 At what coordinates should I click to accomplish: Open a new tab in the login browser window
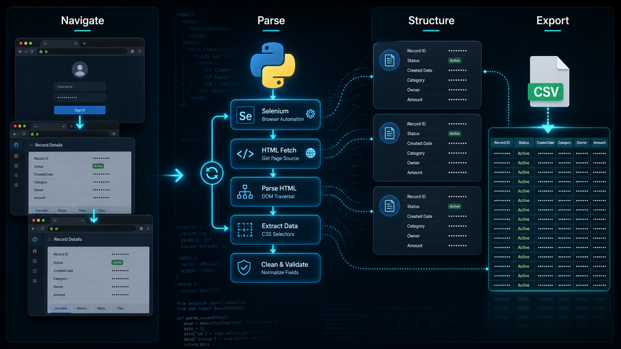click(84, 43)
